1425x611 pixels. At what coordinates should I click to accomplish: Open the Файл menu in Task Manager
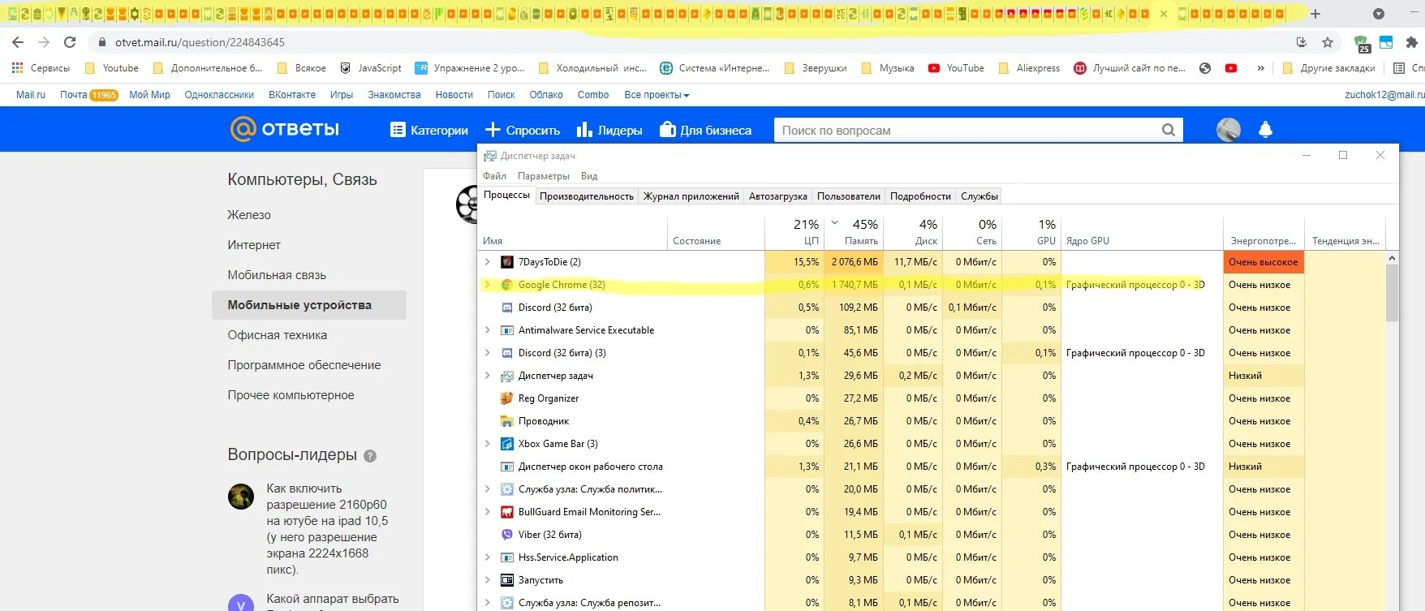[x=494, y=176]
